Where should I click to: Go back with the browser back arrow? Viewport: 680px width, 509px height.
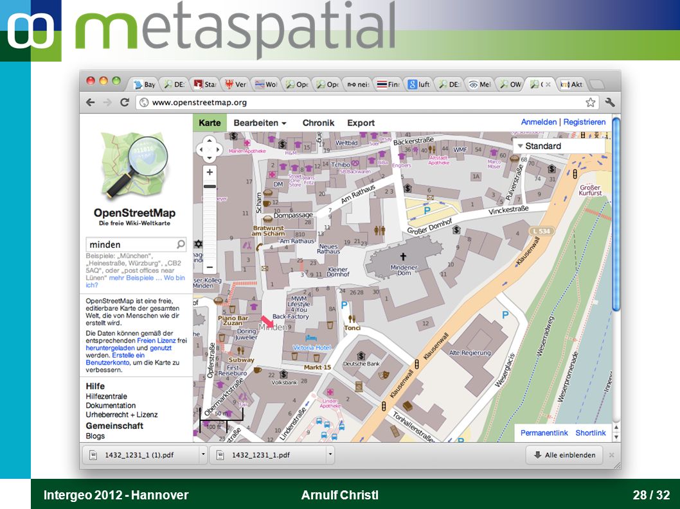[90, 102]
